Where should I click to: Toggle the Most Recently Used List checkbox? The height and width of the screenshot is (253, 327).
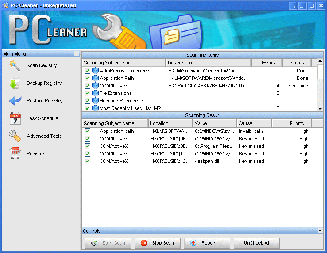click(87, 108)
